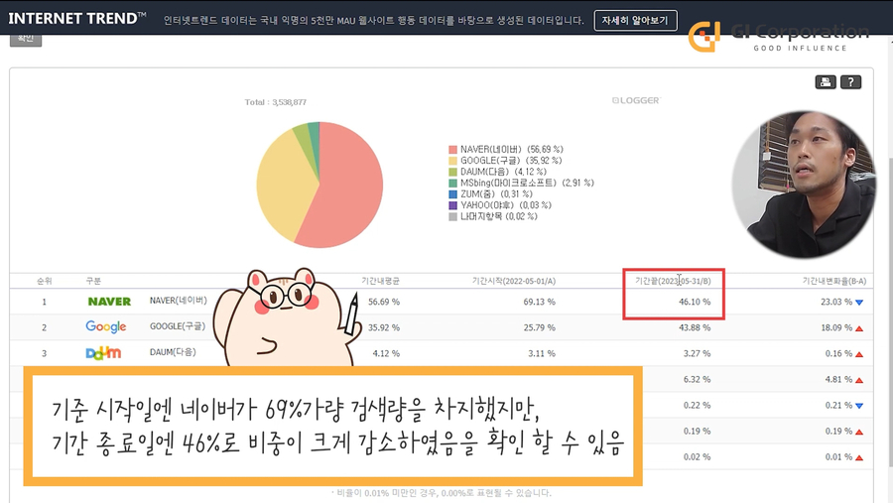Click the 비율이 0.01% 미만인 경우 footnote
The width and height of the screenshot is (893, 503).
442,493
